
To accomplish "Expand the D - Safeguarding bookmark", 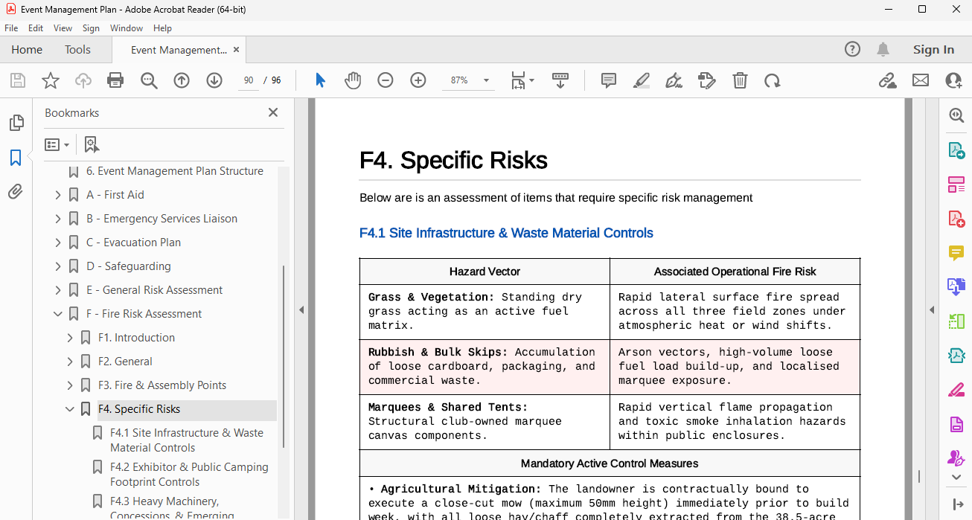I will tap(58, 266).
